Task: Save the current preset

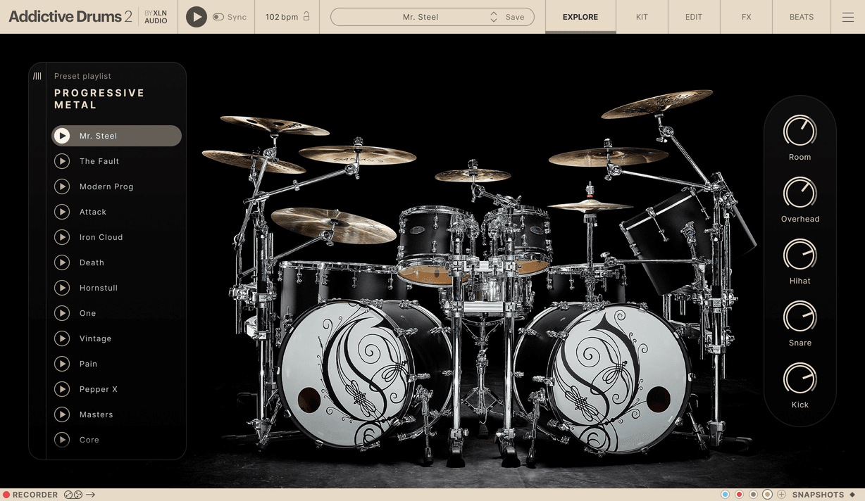Action: [515, 16]
